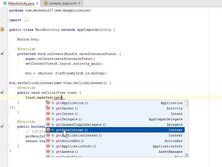
Task: Collapse the public boolean method fold marker
Action: click(x=8, y=127)
